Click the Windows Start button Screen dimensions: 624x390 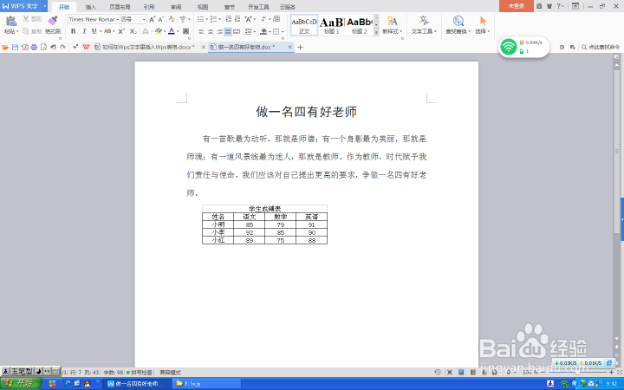pyautogui.click(x=21, y=384)
